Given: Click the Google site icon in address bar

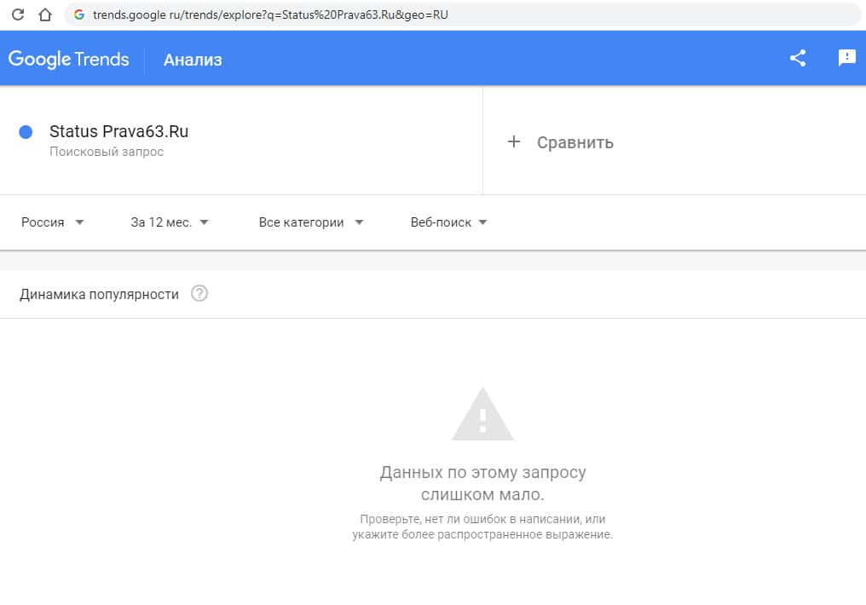Looking at the screenshot, I should [79, 14].
